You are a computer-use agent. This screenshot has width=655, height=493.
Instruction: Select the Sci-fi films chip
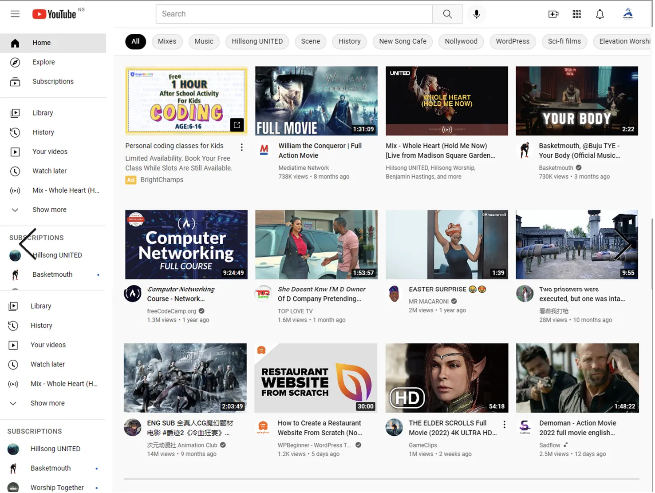tap(565, 42)
